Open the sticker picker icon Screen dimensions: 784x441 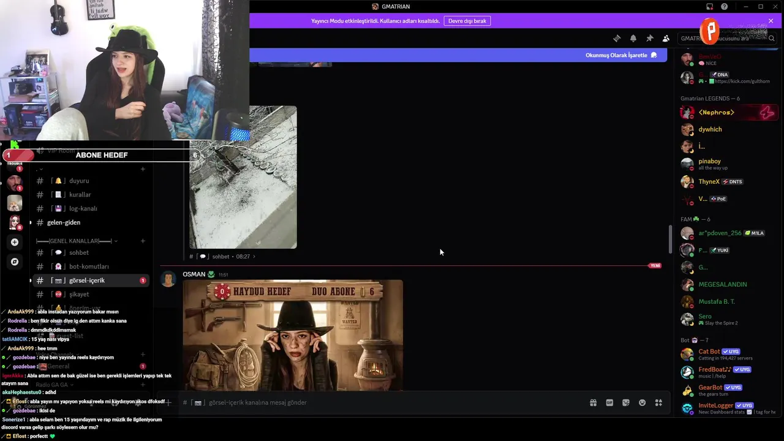pos(626,402)
